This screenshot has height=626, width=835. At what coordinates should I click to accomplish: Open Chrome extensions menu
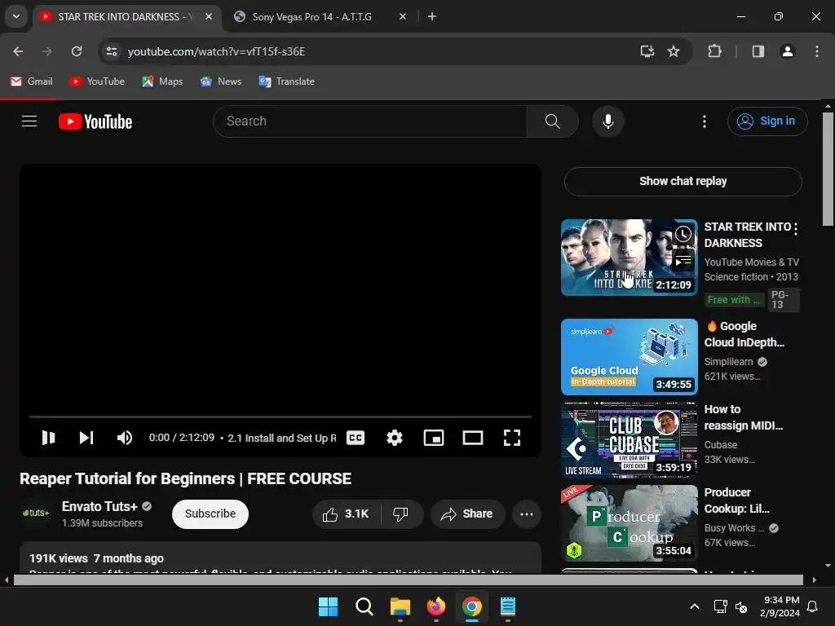pyautogui.click(x=714, y=51)
